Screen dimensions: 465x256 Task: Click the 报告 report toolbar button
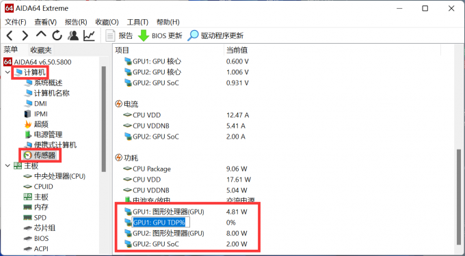[119, 35]
